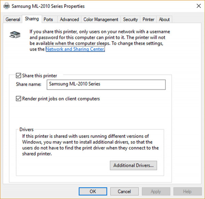Screen dimensions: 205x199
Task: Switch to the General tab
Action: [x=13, y=19]
